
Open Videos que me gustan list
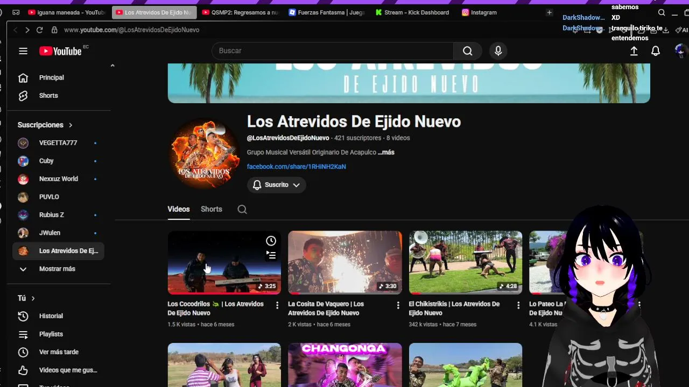(x=58, y=370)
